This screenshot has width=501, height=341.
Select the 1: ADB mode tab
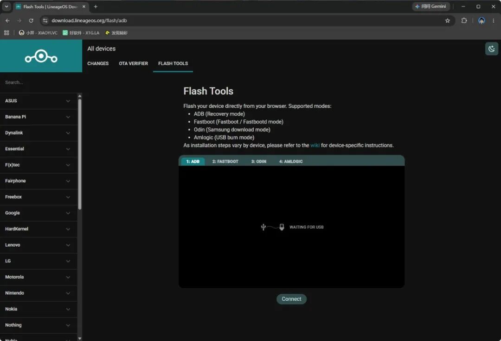(193, 161)
